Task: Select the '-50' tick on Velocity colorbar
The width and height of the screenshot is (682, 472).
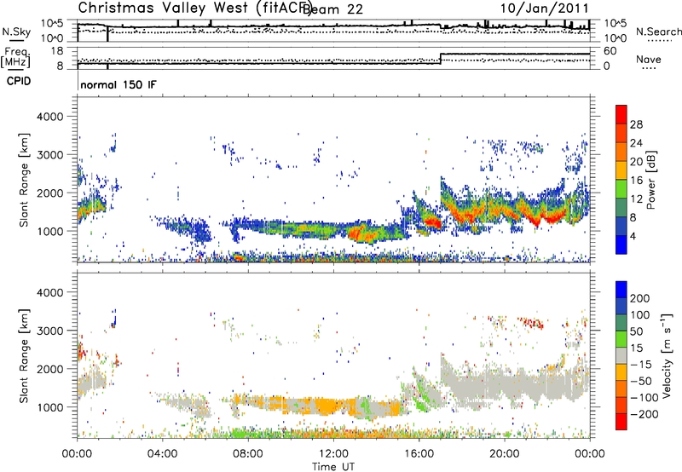Action: [641, 381]
